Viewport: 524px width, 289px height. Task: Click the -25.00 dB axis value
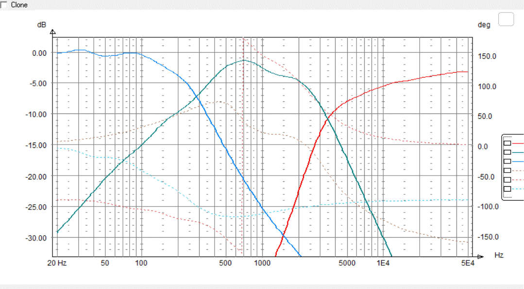pos(36,207)
